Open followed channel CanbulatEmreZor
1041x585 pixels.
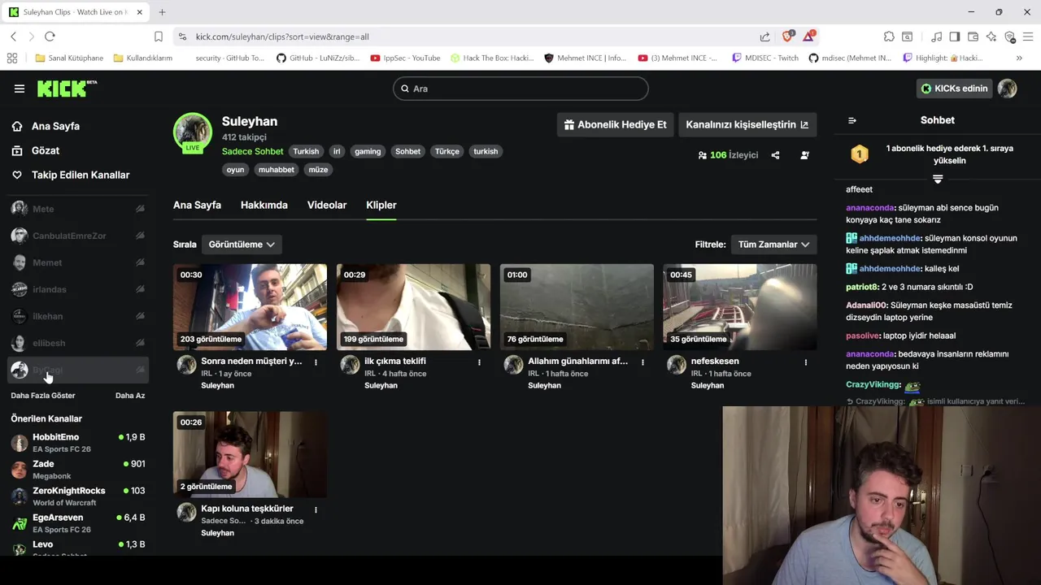click(x=78, y=236)
